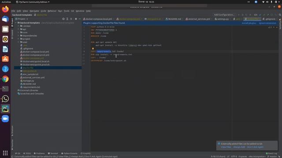Open the Add Configuration dropdown
This screenshot has width=282, height=158.
pos(224,14)
